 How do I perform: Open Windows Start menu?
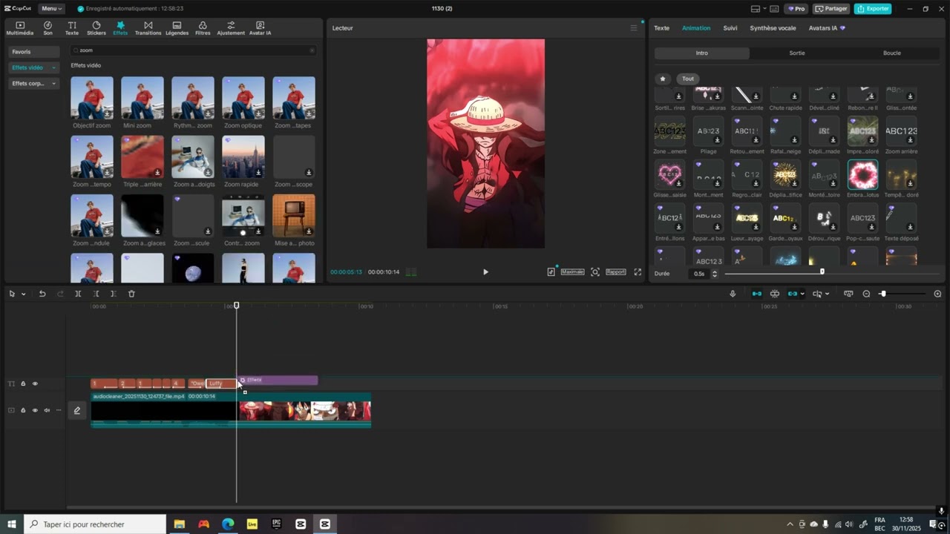[11, 524]
